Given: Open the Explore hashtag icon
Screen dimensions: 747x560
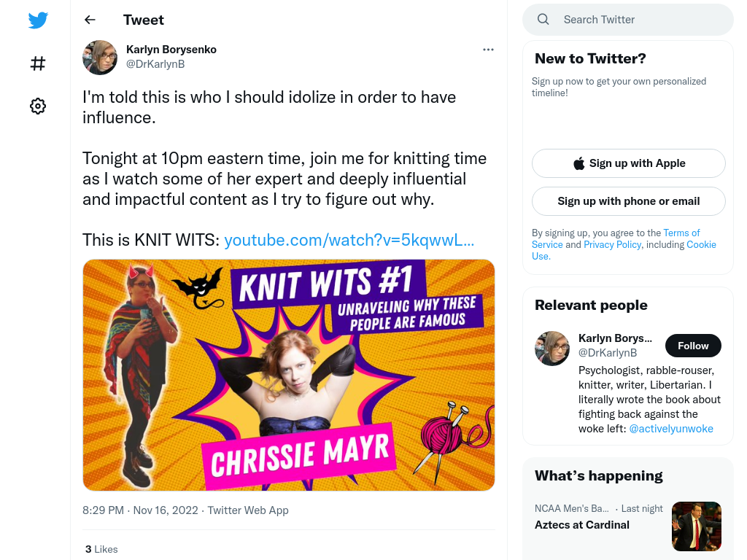Looking at the screenshot, I should click(38, 63).
